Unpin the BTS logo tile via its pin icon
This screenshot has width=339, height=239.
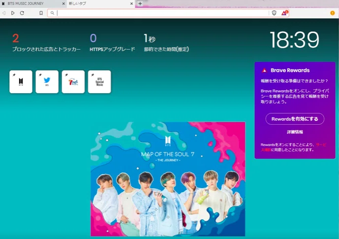14,75
